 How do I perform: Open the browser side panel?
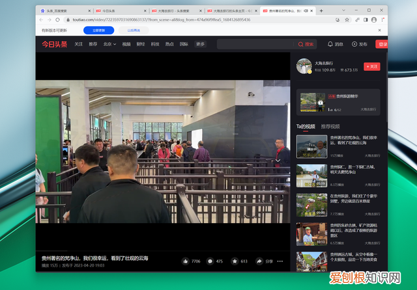[x=366, y=20]
